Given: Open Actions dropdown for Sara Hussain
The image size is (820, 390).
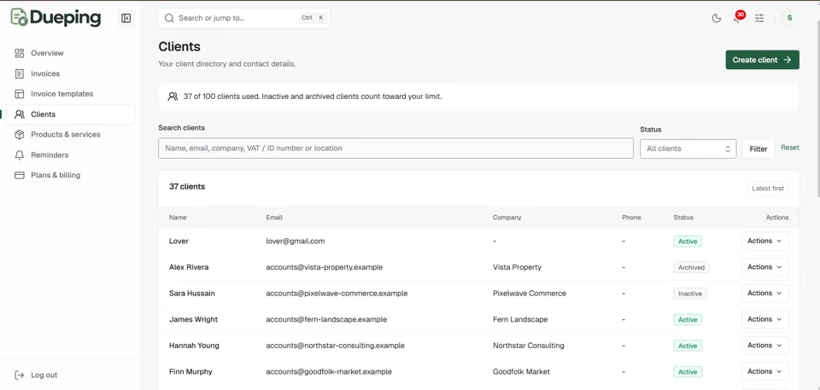Looking at the screenshot, I should 764,294.
